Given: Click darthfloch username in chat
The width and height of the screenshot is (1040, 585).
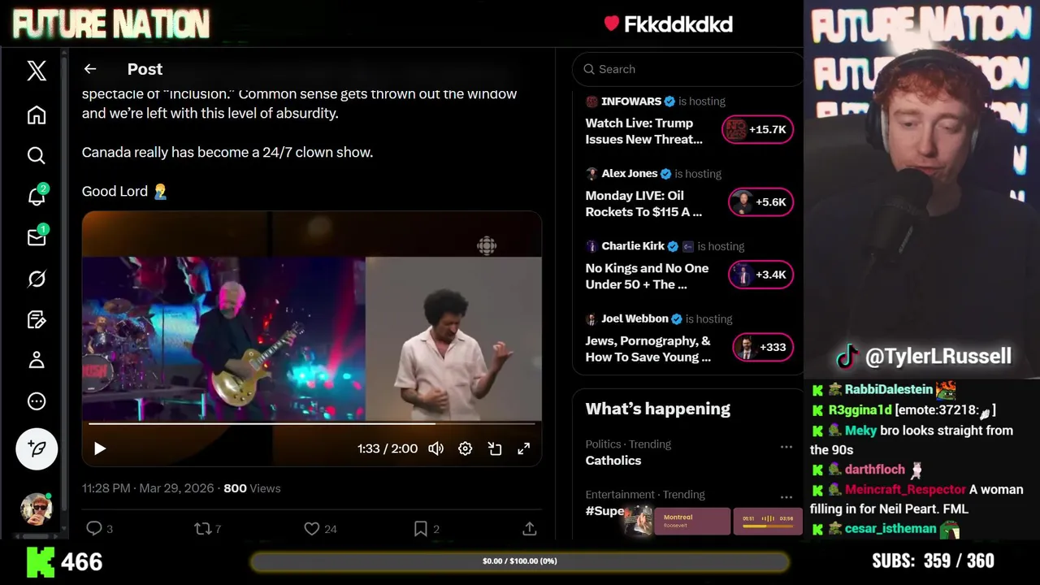Looking at the screenshot, I should pos(874,470).
